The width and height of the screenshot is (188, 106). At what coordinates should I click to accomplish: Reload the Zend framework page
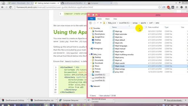tap(10, 7)
